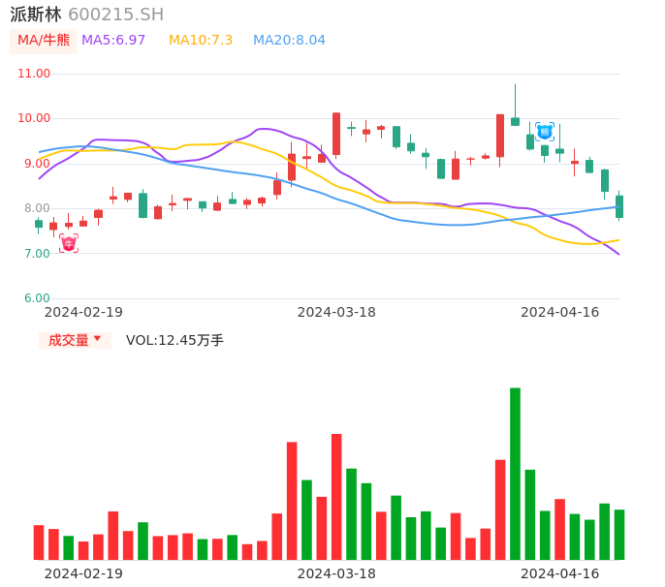Click the 11.00 price axis label

pos(35,74)
